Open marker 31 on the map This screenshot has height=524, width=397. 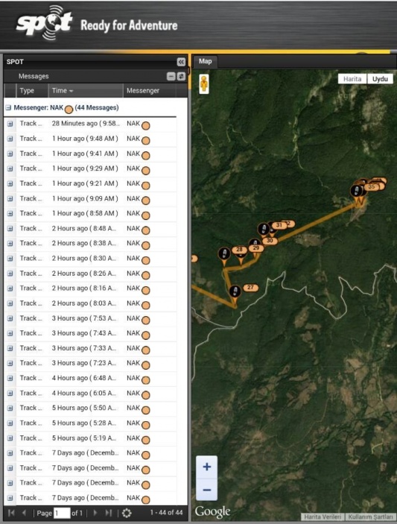click(x=279, y=225)
